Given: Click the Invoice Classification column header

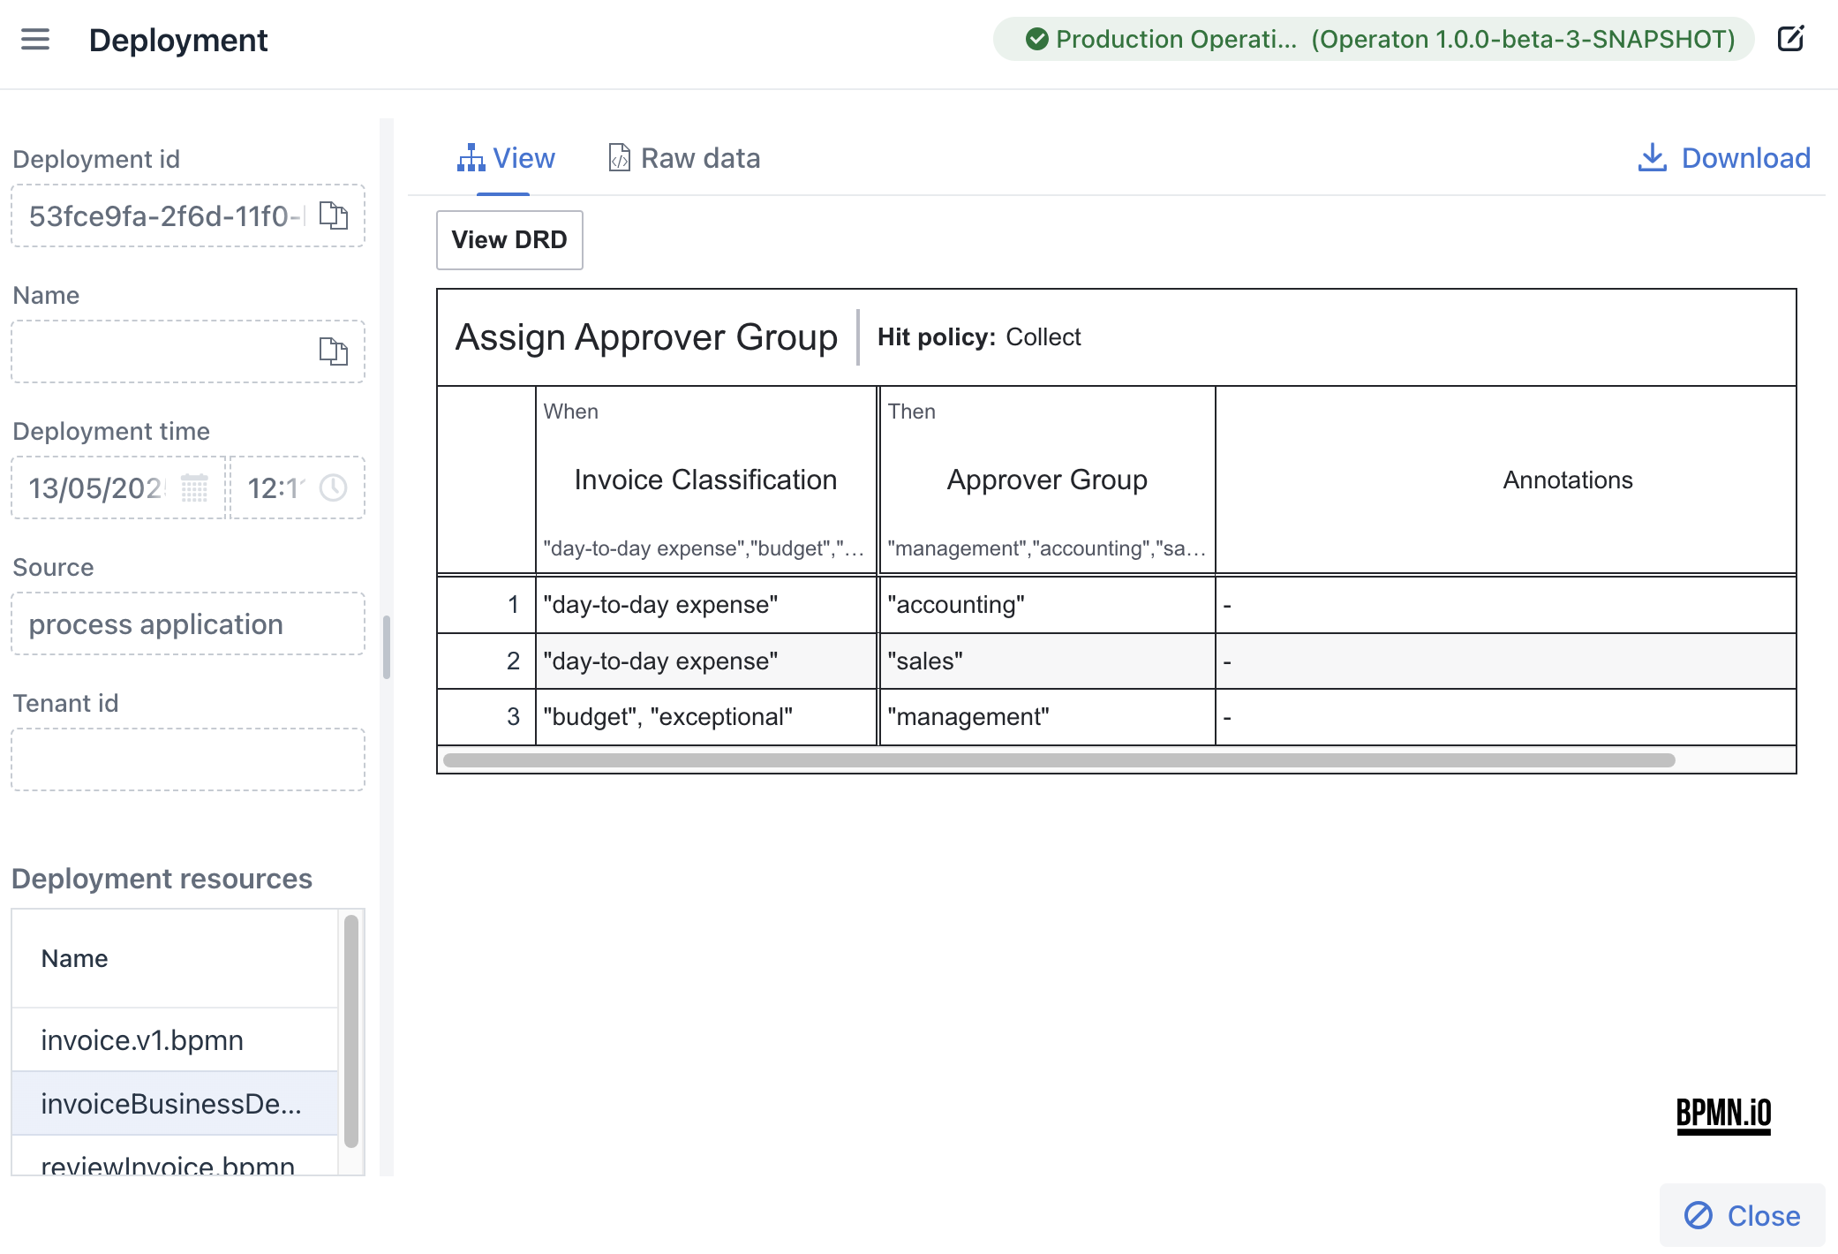Looking at the screenshot, I should tap(705, 480).
